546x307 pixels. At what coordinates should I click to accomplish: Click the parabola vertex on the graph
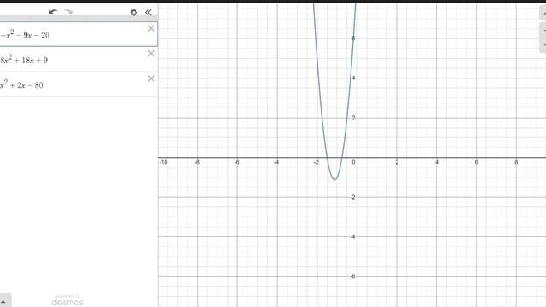click(x=334, y=179)
